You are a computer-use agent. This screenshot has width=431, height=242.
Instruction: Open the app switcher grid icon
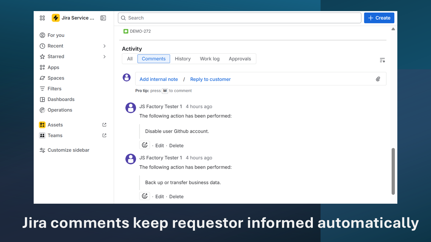42,18
